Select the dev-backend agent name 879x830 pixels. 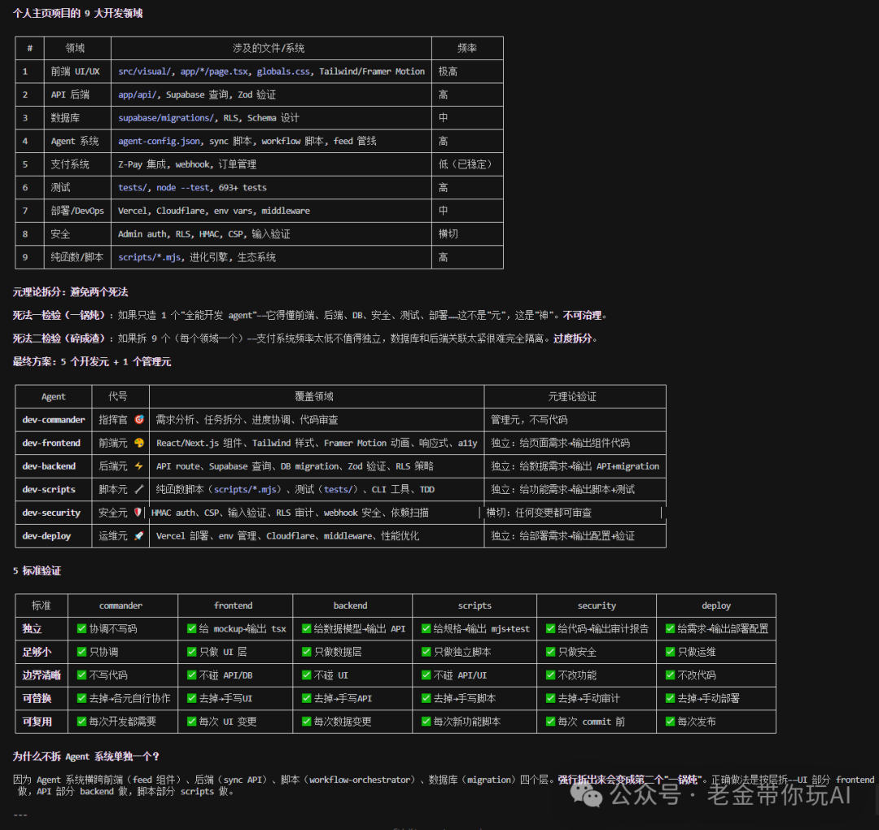pos(49,466)
